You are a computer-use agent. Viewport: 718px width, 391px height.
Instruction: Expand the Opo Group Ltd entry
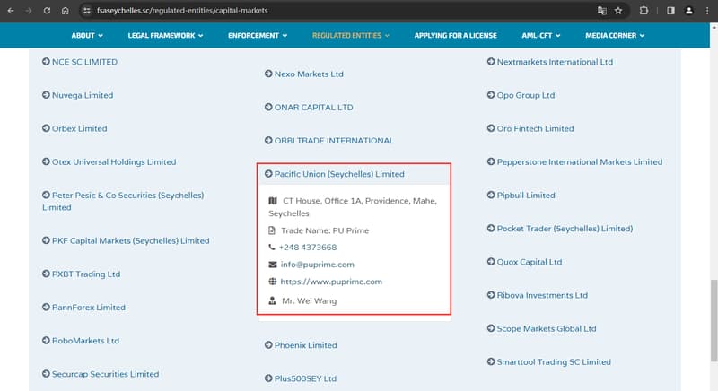point(521,95)
